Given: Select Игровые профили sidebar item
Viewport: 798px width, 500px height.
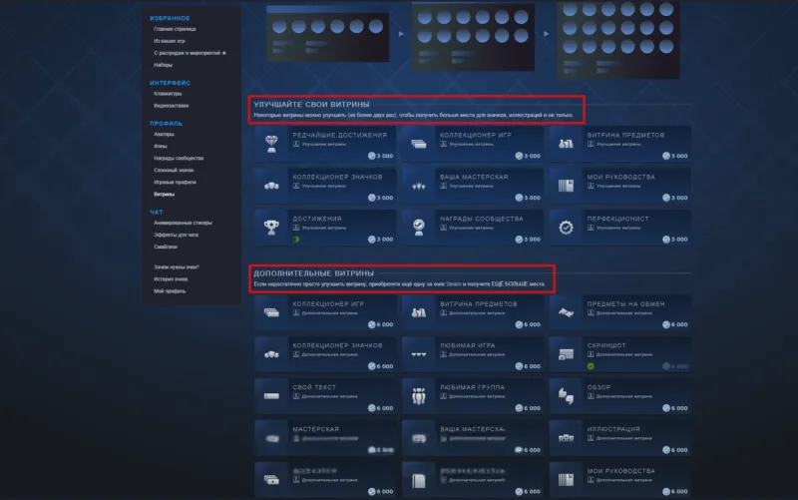Looking at the screenshot, I should [175, 183].
